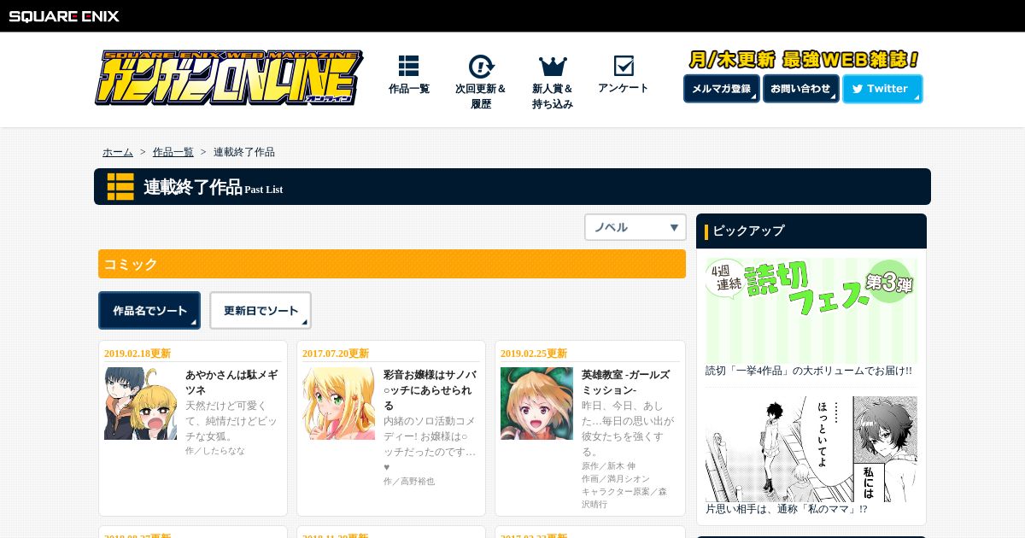Open 読切「一挙4作品」 caption link

click(x=809, y=371)
